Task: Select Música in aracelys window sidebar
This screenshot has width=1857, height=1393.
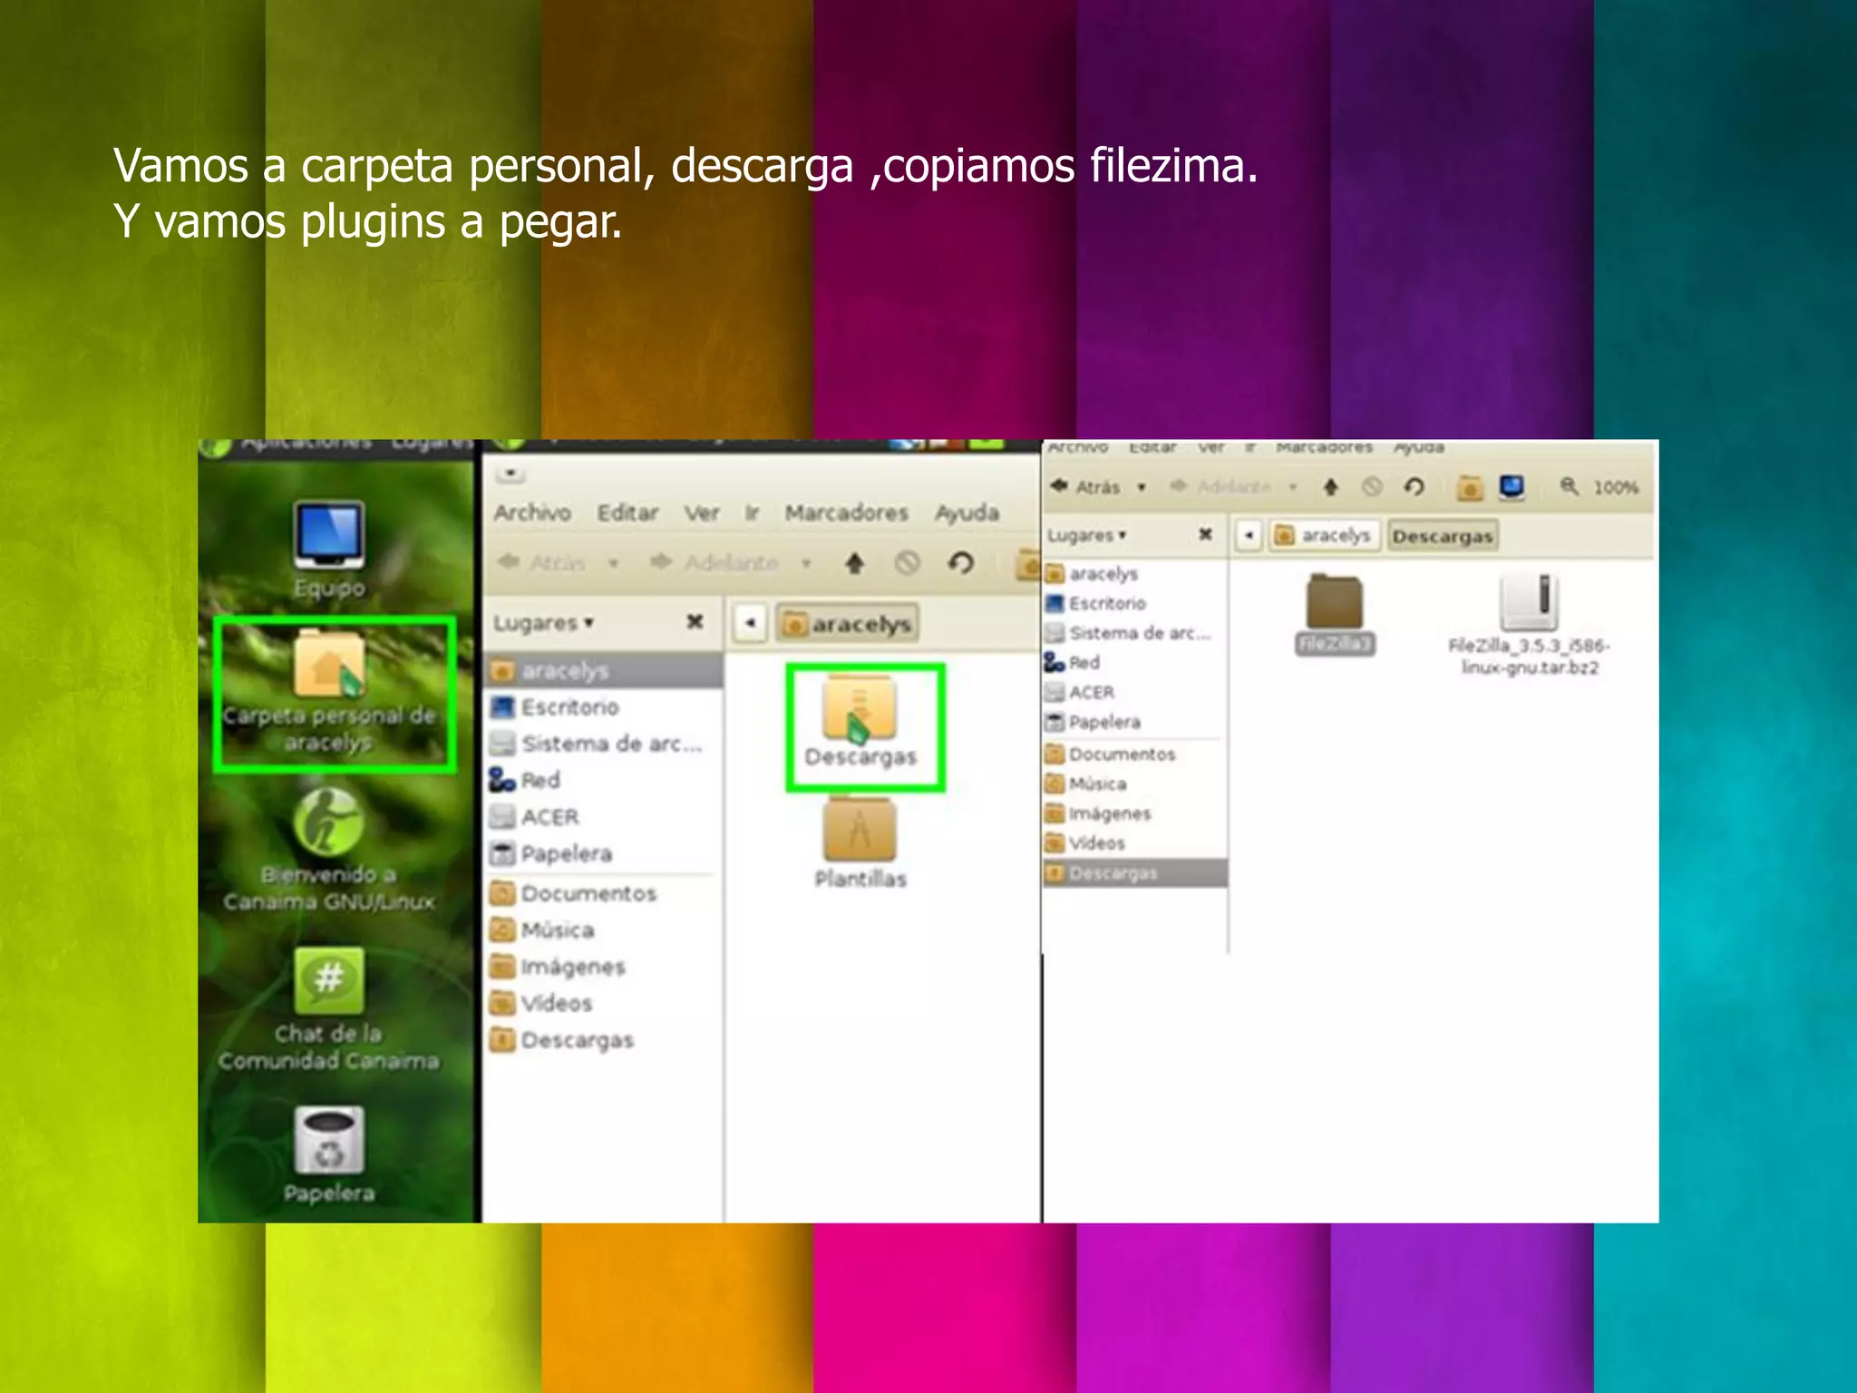Action: (x=604, y=930)
